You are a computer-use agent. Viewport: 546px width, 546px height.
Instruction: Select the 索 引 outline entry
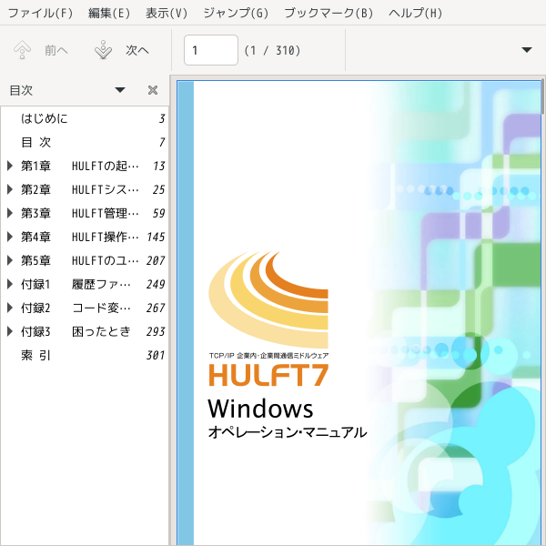[x=35, y=355]
